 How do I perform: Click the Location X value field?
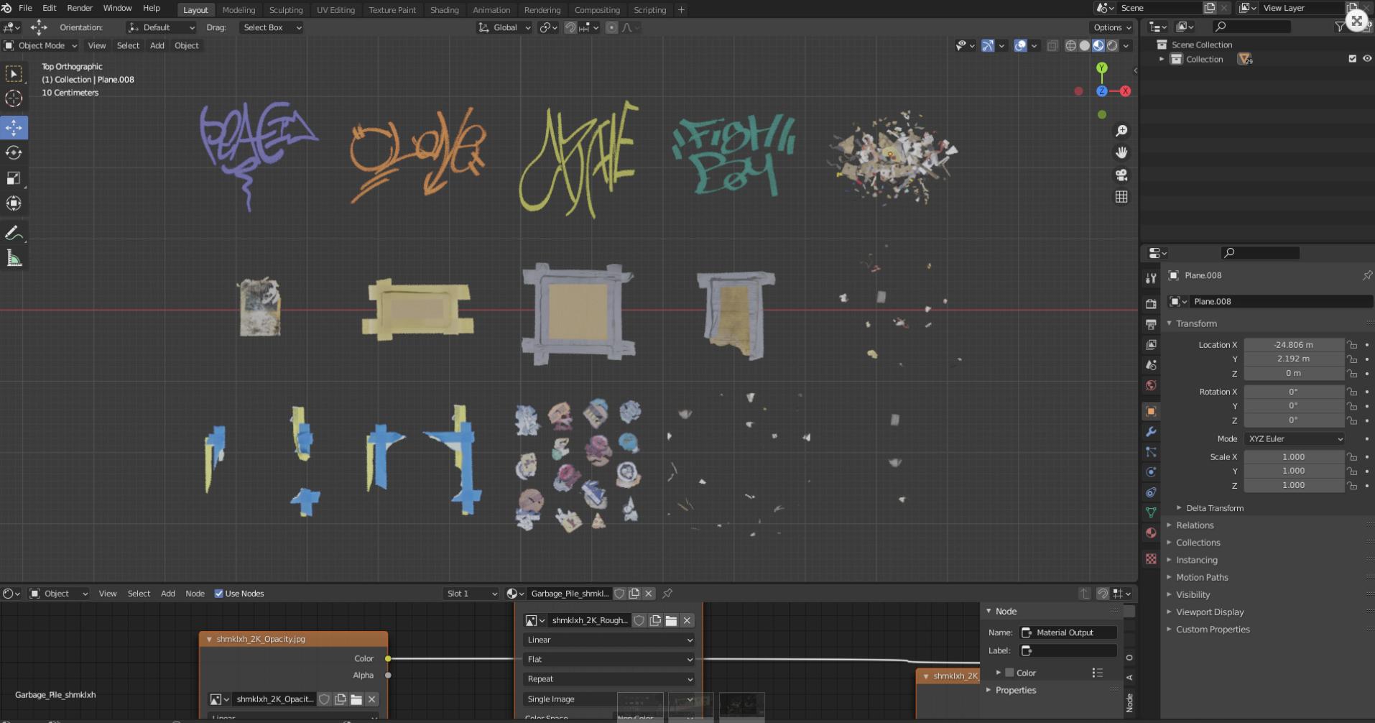(1293, 345)
